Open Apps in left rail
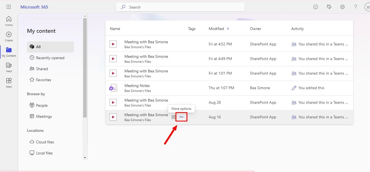370x172 pixels. 9,83
